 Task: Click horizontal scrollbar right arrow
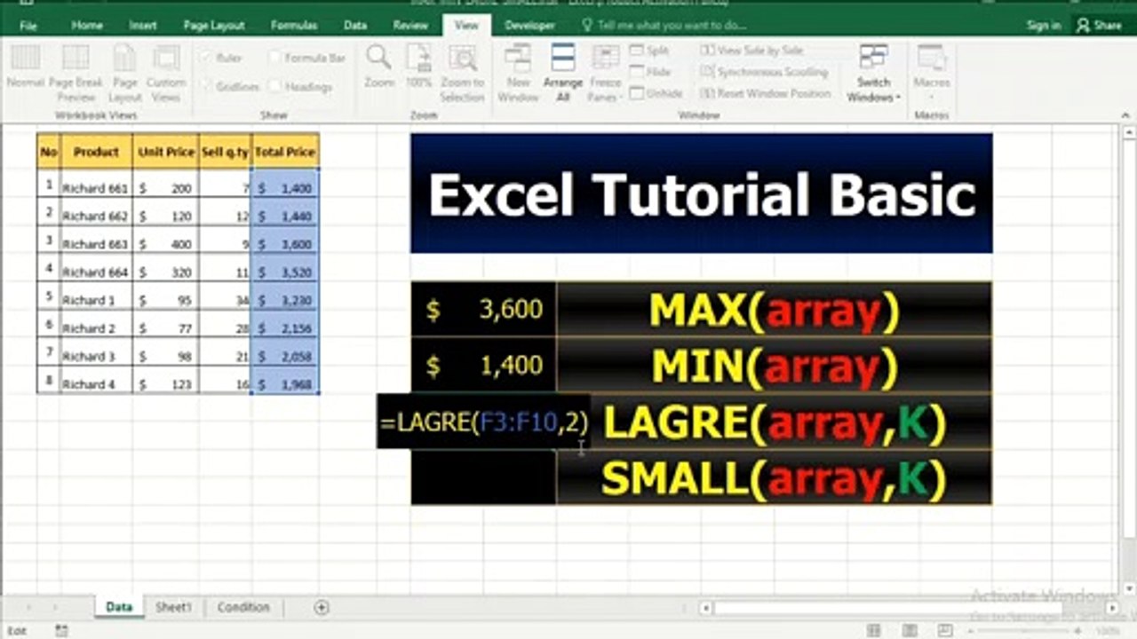tap(1111, 609)
